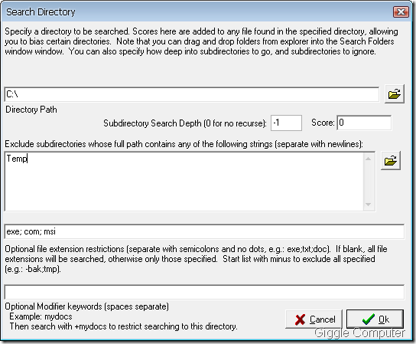Click the browse folder icon beside Directory Path
416x344 pixels.
[x=395, y=93]
